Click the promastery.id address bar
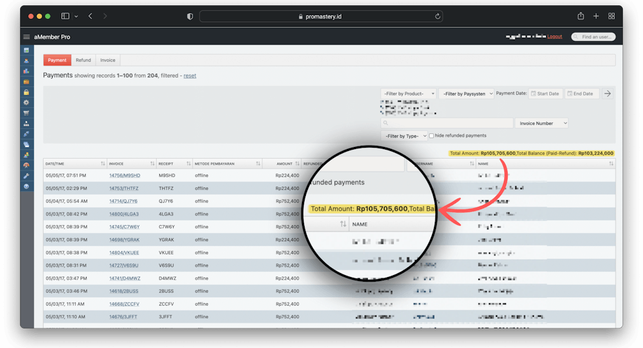The image size is (643, 348). (321, 16)
